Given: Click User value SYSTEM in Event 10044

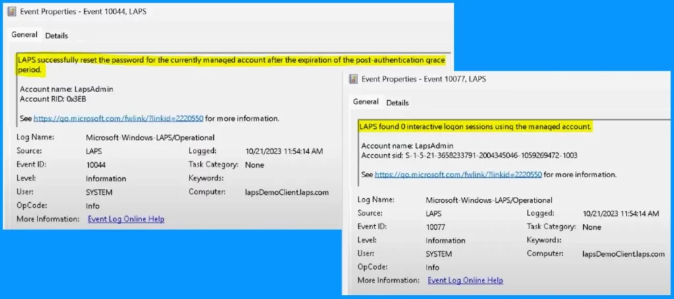Looking at the screenshot, I should pos(99,193).
